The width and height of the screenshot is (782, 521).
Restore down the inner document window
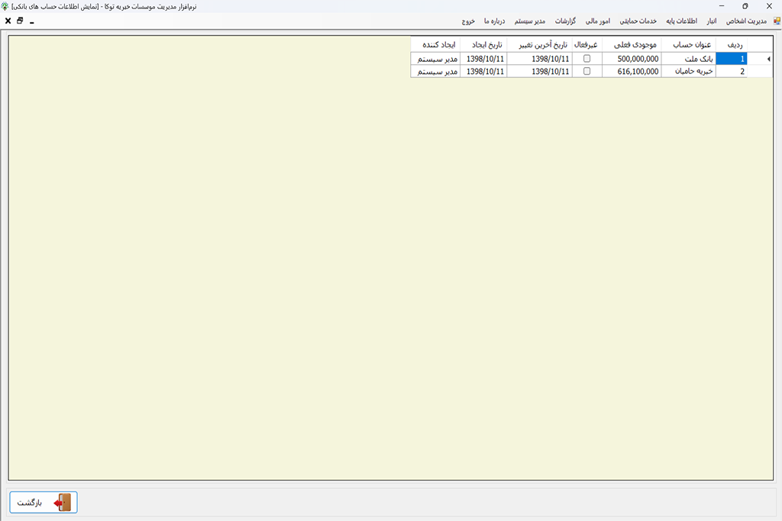point(20,21)
